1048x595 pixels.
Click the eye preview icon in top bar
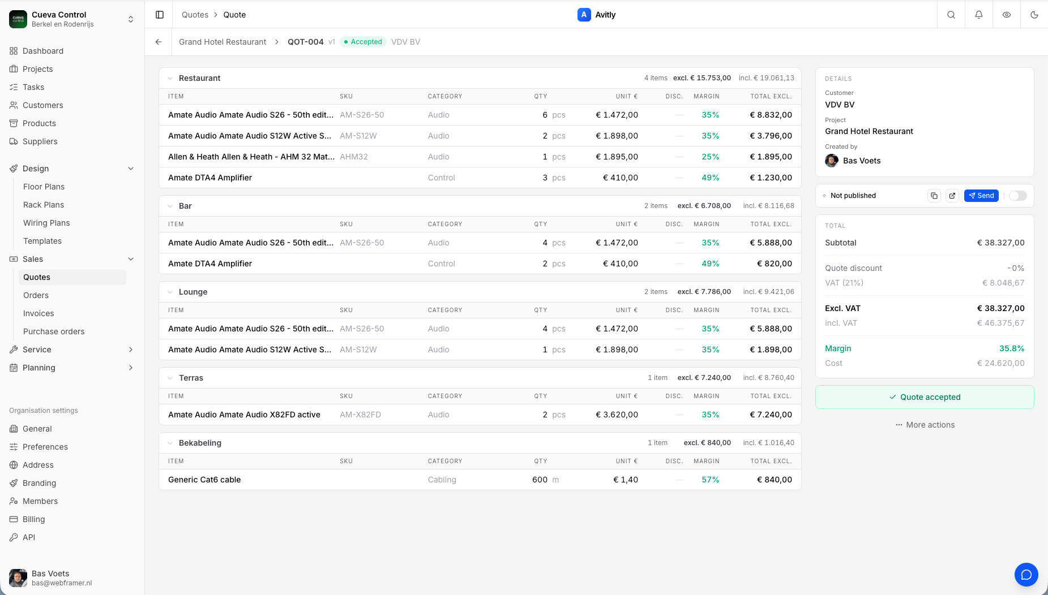pyautogui.click(x=1007, y=15)
